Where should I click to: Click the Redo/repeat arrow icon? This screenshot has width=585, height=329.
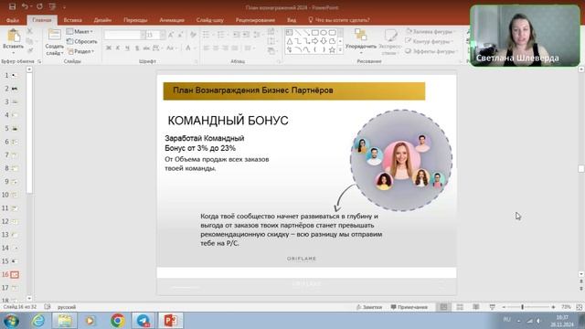39,6
